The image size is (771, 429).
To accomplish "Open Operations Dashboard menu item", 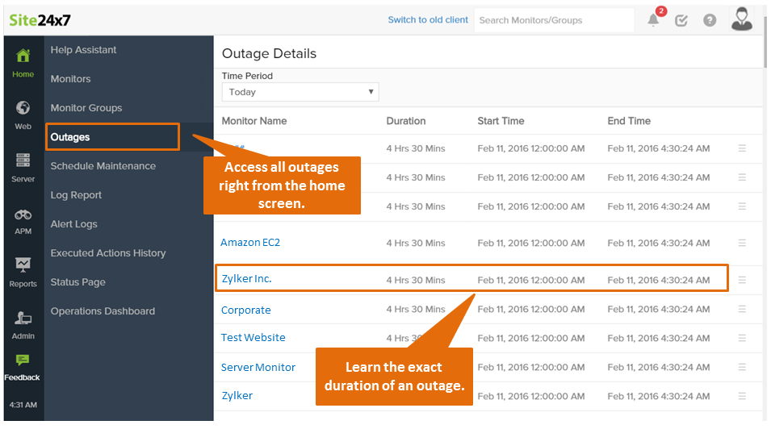I will (x=103, y=311).
